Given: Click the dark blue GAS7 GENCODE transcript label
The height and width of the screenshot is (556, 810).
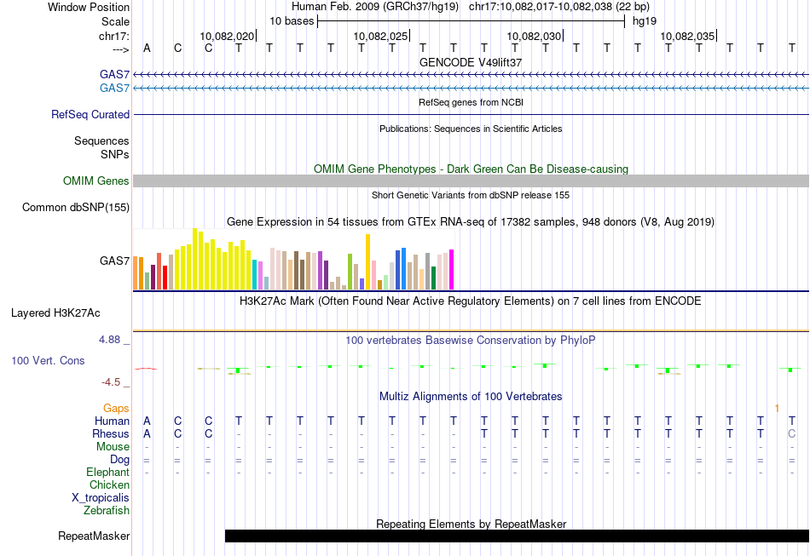Looking at the screenshot, I should 114,75.
